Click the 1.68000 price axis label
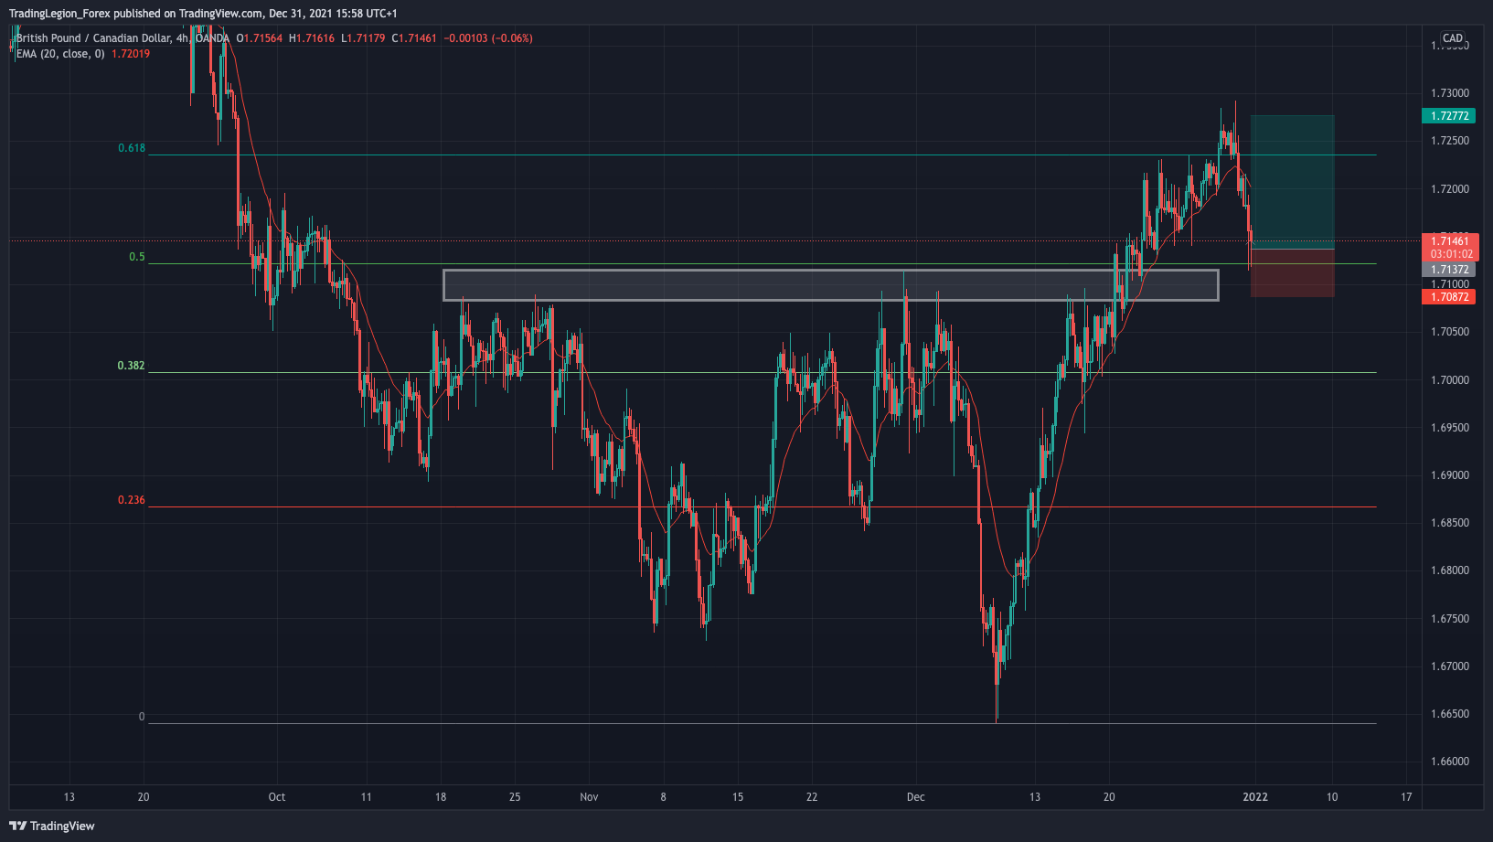Screen dimensions: 1493x842 point(1450,570)
